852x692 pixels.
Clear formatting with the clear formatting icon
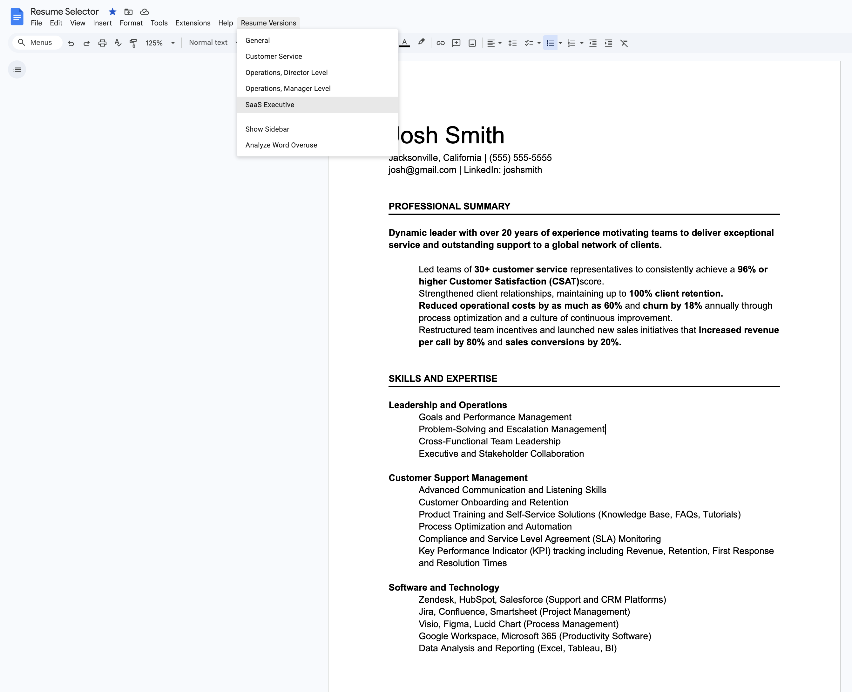tap(624, 43)
